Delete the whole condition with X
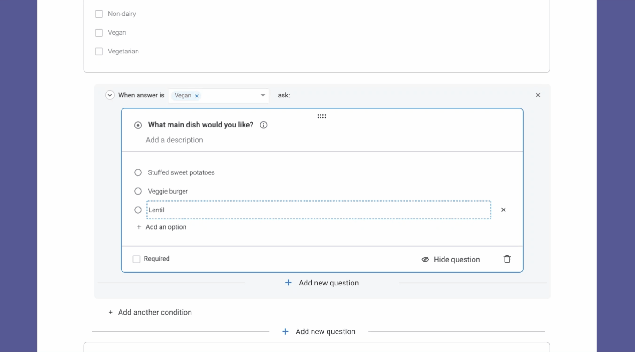This screenshot has width=635, height=352. click(538, 95)
